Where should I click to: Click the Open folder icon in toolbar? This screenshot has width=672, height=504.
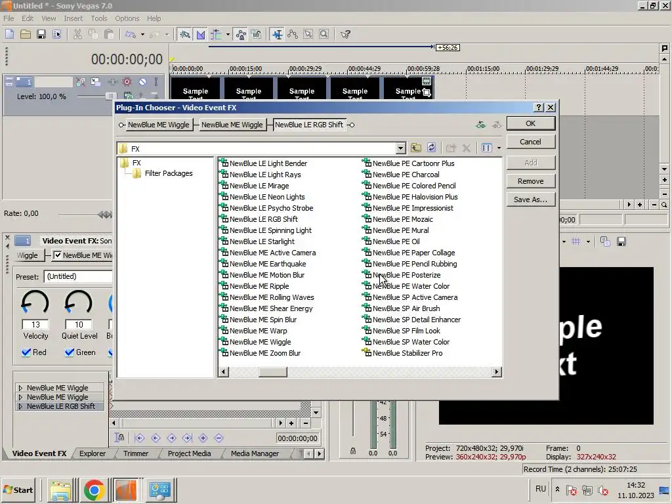pos(26,34)
